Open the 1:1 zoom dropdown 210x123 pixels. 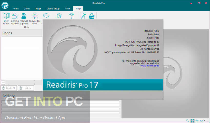pos(202,121)
